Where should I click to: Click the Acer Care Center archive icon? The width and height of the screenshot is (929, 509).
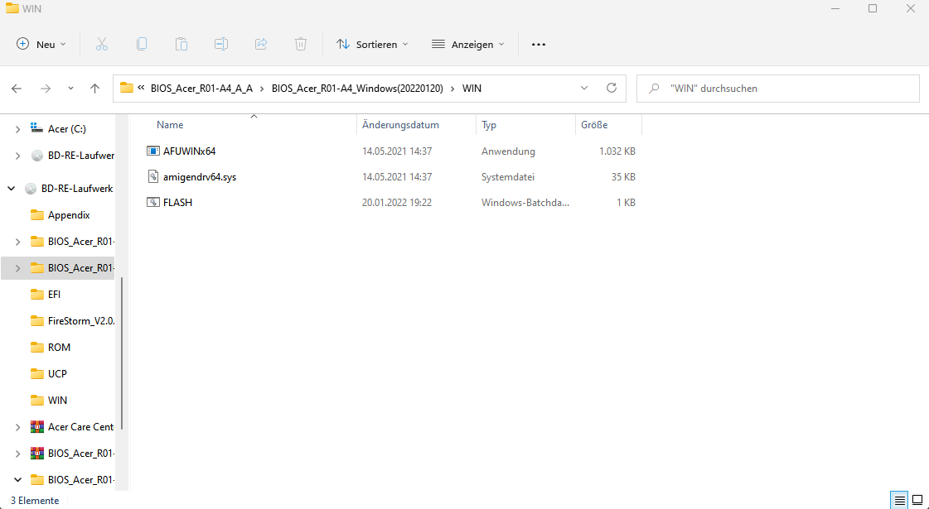[x=37, y=427]
